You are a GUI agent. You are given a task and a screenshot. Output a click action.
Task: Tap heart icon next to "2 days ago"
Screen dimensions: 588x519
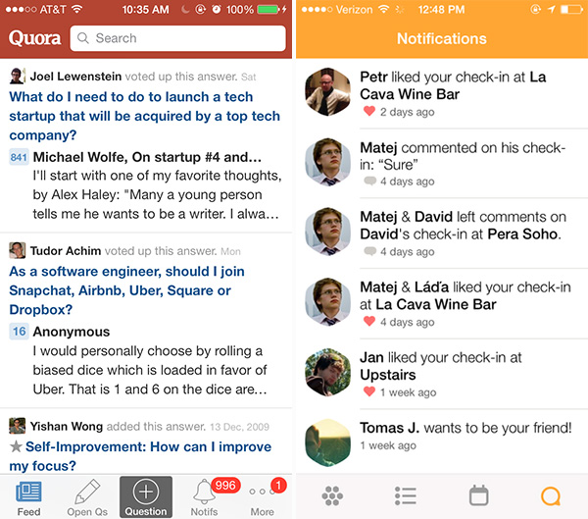pyautogui.click(x=369, y=111)
